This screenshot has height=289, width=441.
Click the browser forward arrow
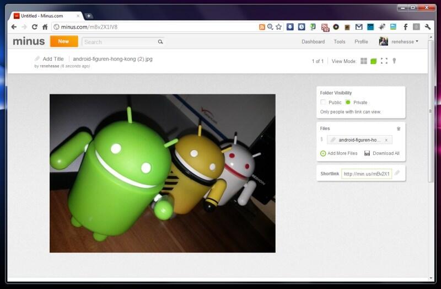click(x=24, y=27)
